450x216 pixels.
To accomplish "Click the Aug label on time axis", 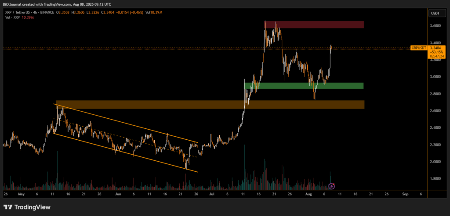I will point(308,193).
